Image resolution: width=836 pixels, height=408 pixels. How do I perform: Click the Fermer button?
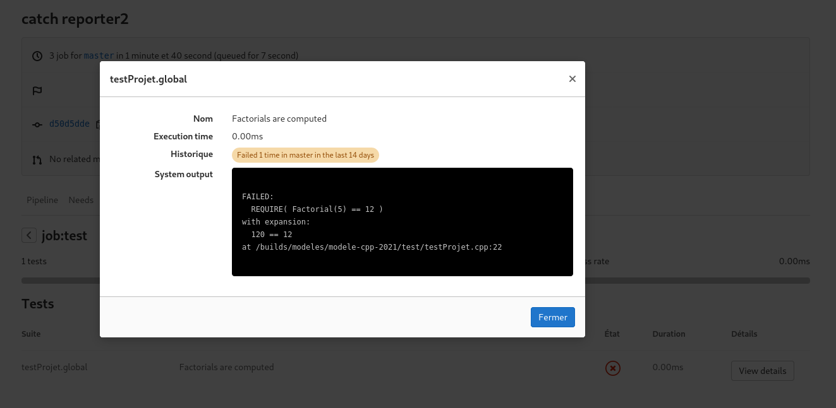[553, 317]
